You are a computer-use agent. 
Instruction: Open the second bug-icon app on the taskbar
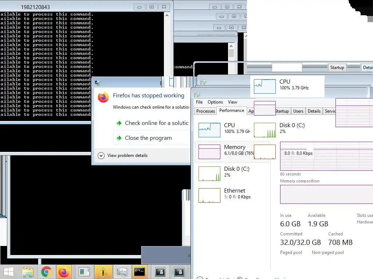point(179,272)
